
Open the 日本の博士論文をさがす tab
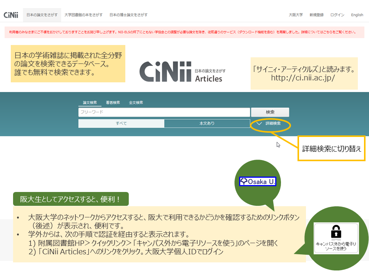pos(128,15)
